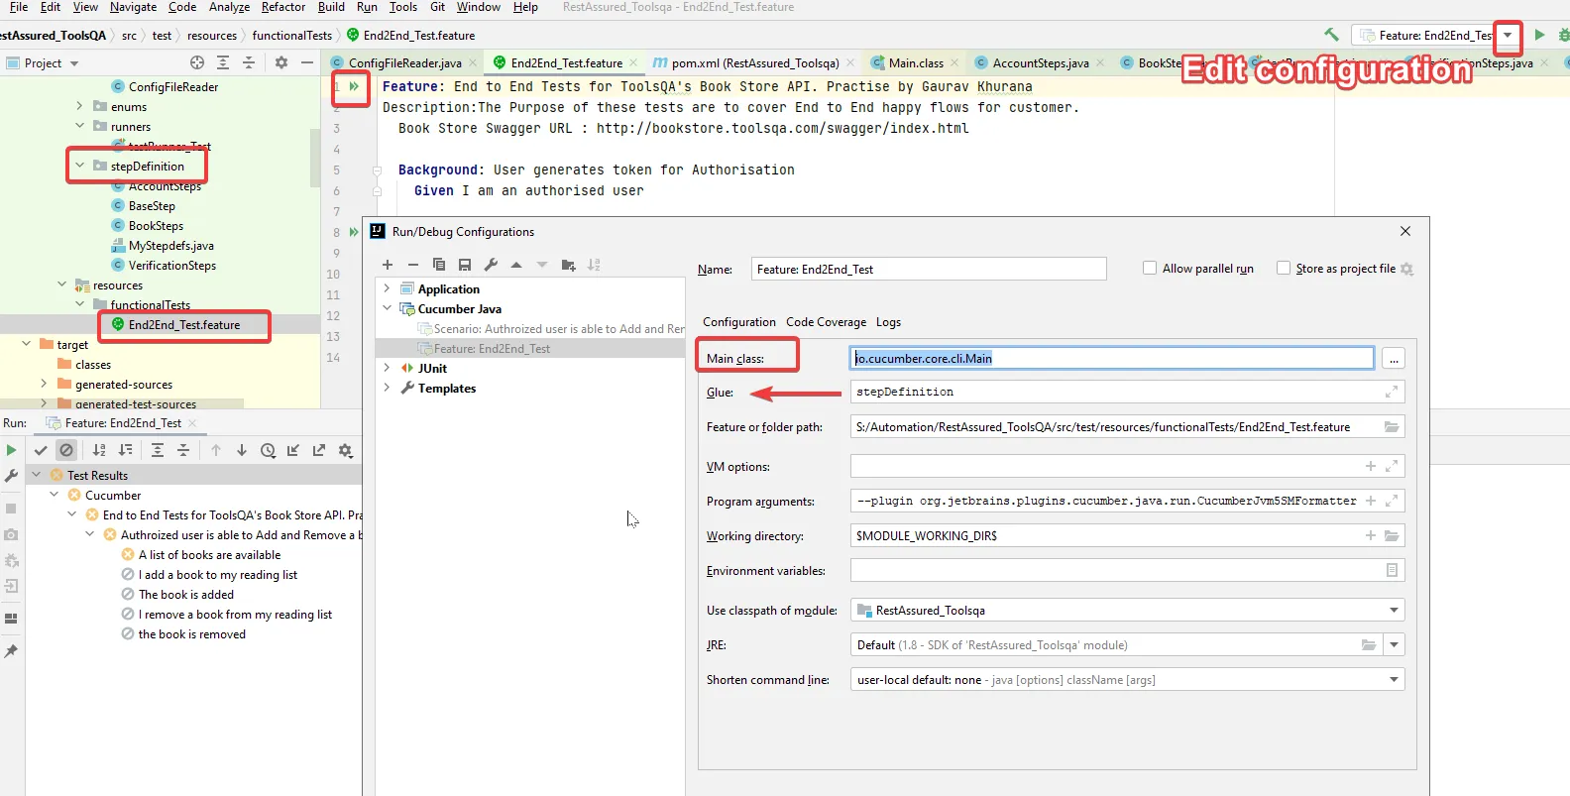Open Navigate menu

tap(133, 7)
